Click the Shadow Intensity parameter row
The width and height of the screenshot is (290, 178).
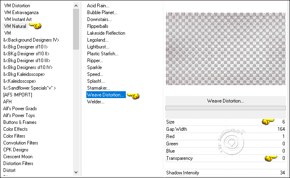225,173
